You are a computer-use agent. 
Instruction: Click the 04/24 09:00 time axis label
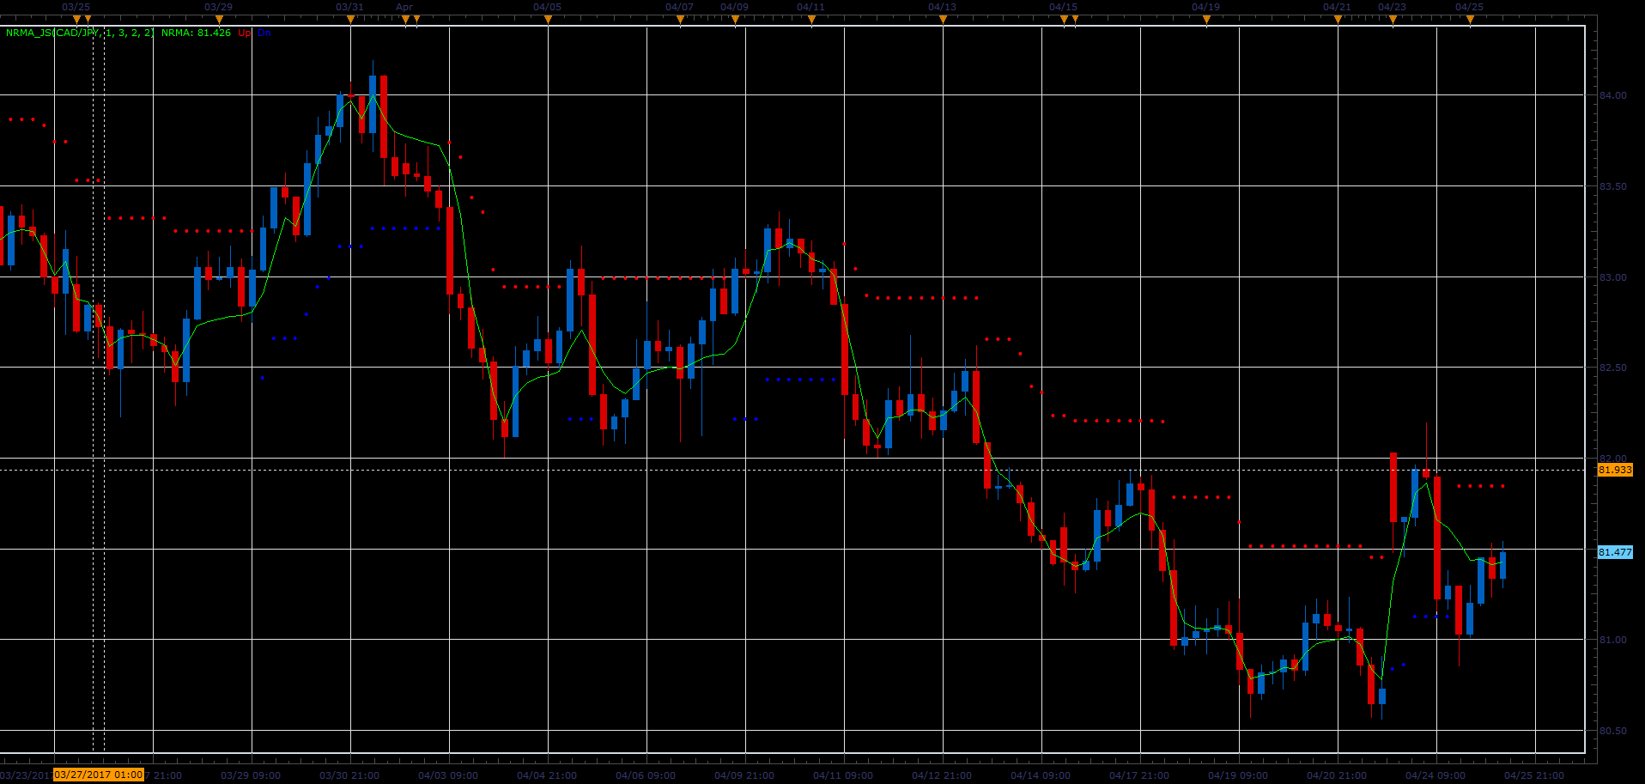coord(1436,775)
